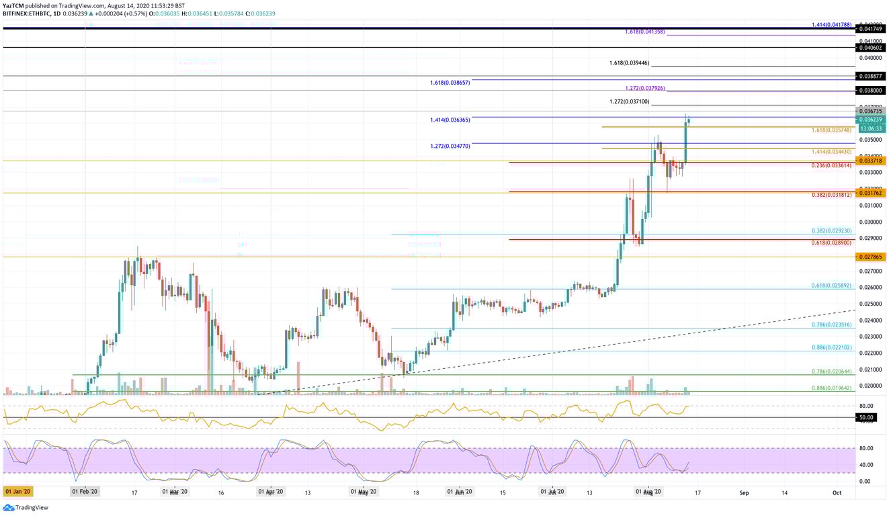
Task: Click the 01 Aug '20 date on the time axis
Action: pos(649,492)
